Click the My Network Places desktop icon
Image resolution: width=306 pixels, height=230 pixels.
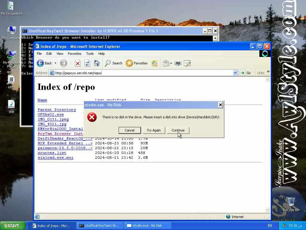pyautogui.click(x=11, y=59)
